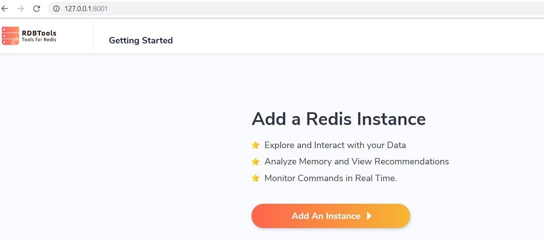Reload the page with the refresh icon
The width and height of the screenshot is (544, 240).
(x=36, y=8)
